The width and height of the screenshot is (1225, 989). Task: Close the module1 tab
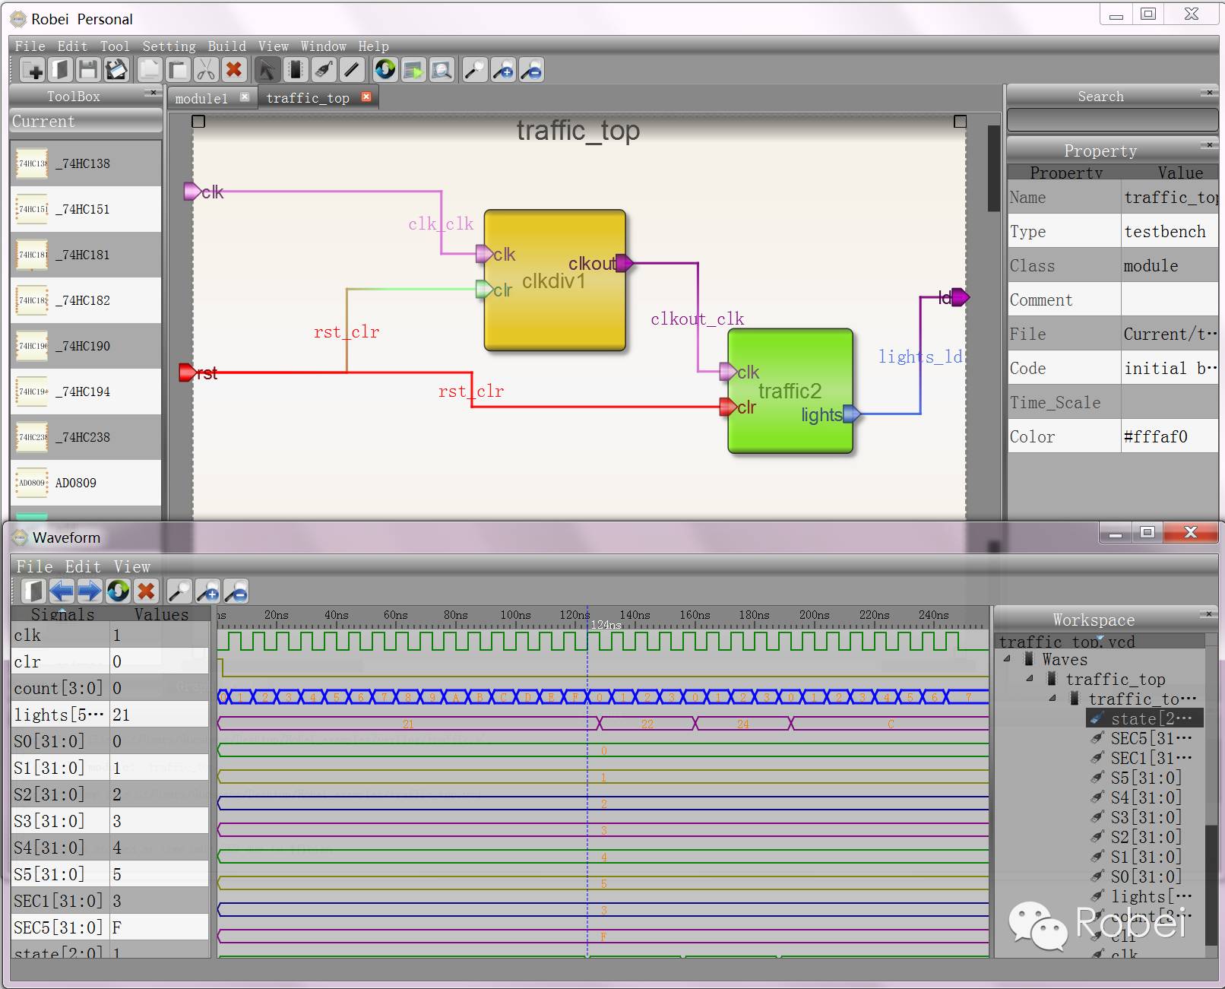click(245, 97)
